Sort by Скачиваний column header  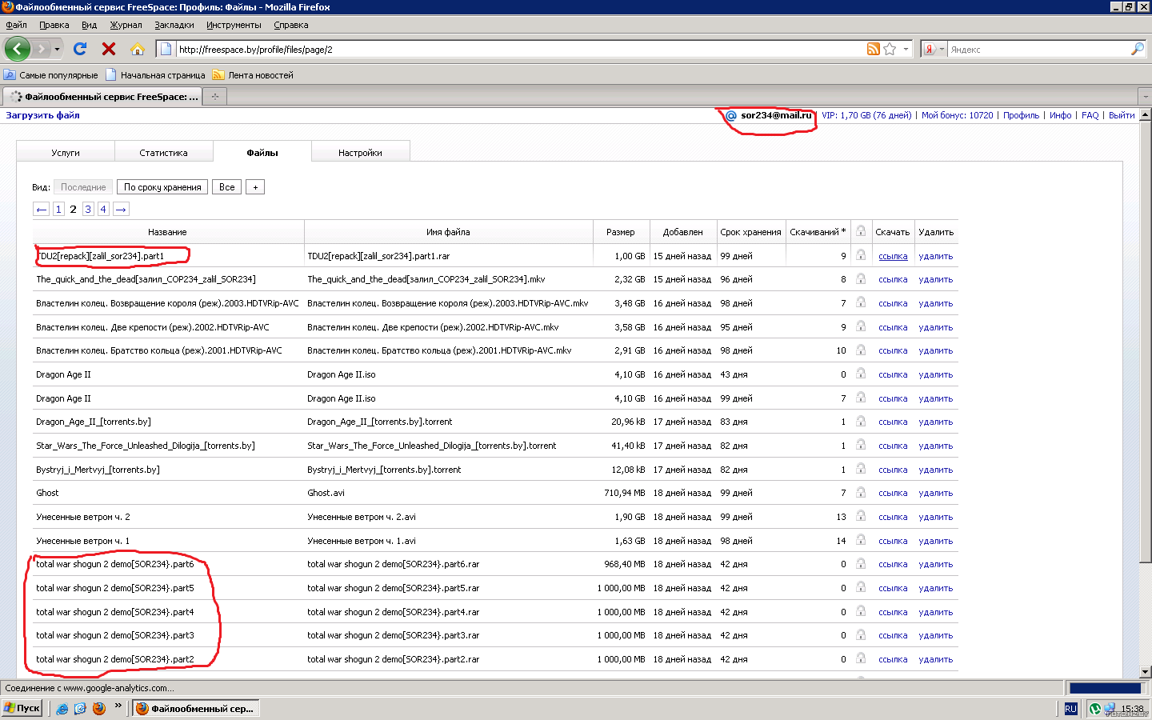(817, 232)
